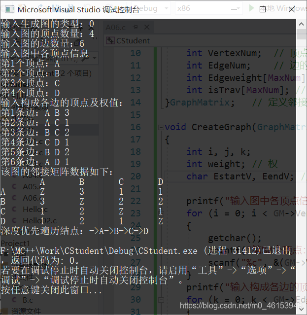The image size is (307, 315).
Task: Select B.c in Solution Explorer
Action: (x=28, y=300)
